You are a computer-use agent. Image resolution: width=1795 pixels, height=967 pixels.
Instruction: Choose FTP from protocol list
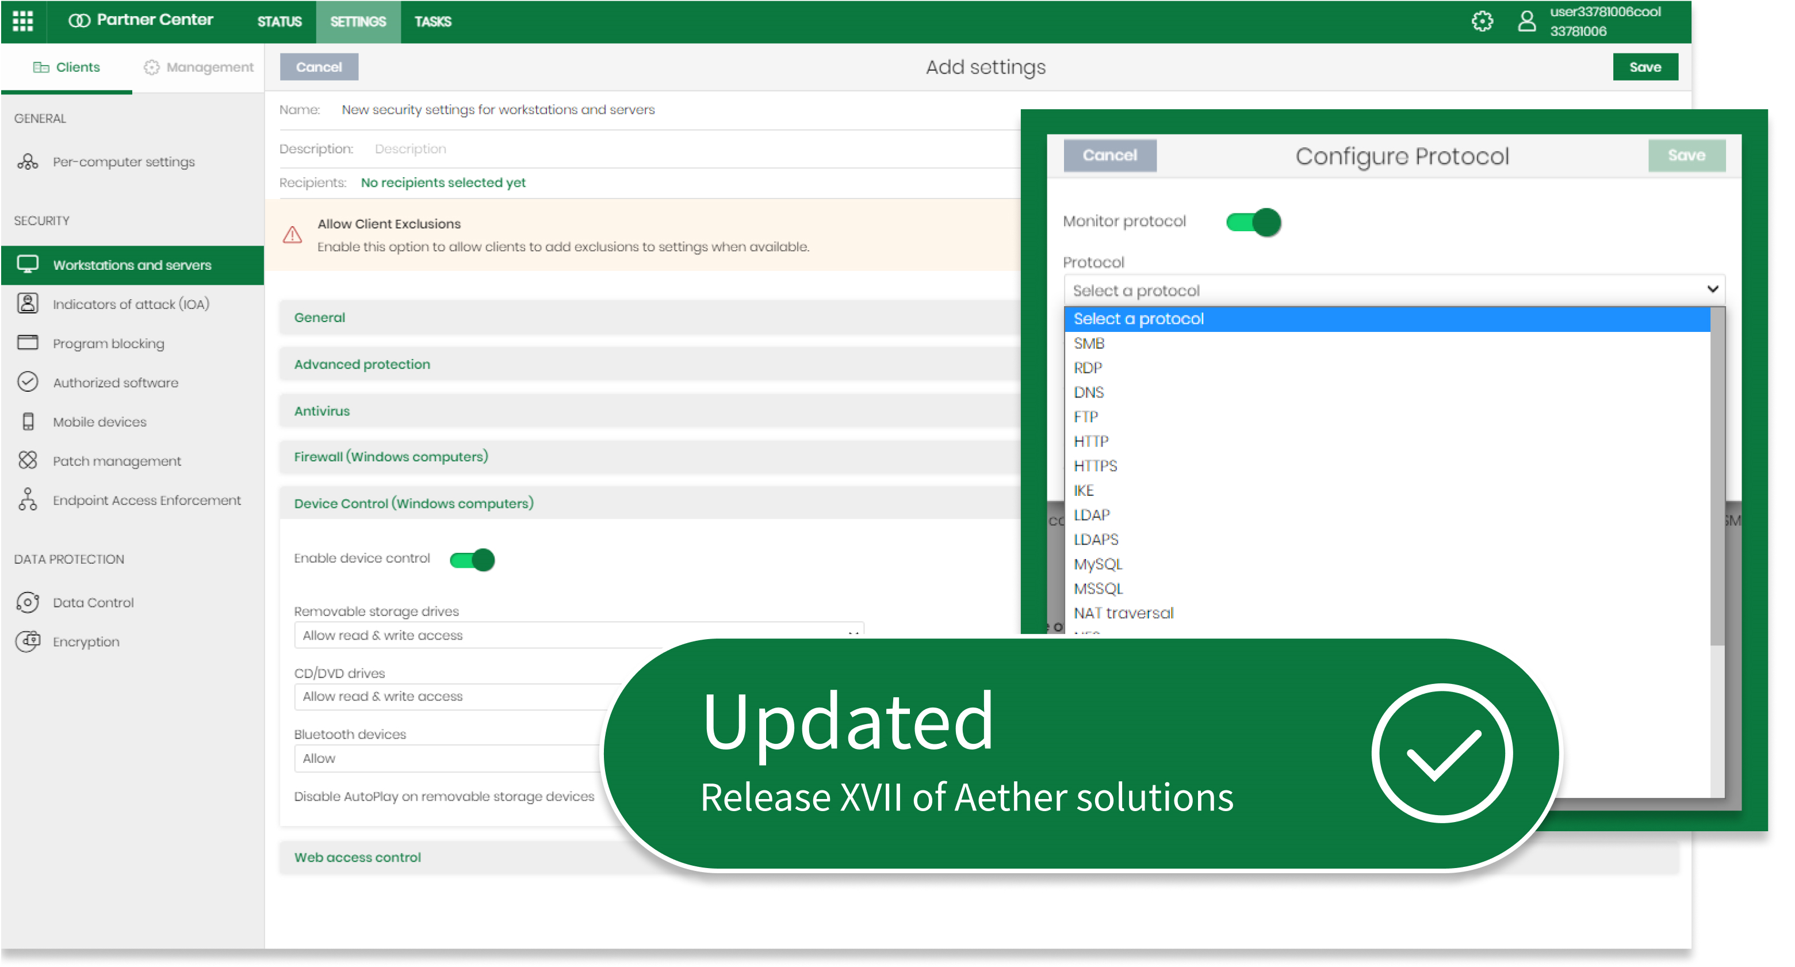1387,417
